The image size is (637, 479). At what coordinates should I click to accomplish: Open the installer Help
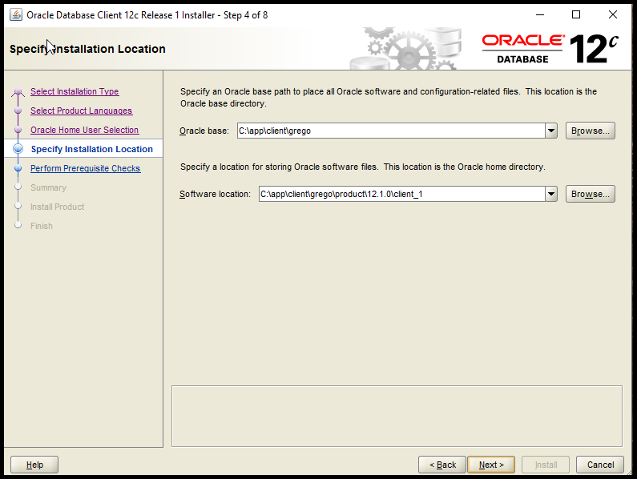(x=34, y=465)
